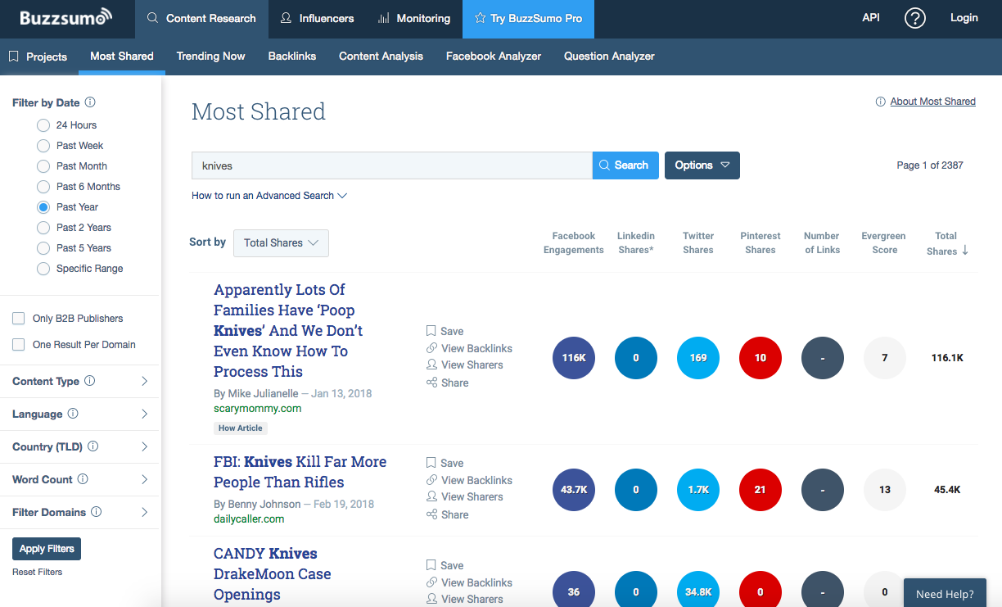Expand the Word Count filter chevron
This screenshot has width=1002, height=607.
click(x=144, y=479)
